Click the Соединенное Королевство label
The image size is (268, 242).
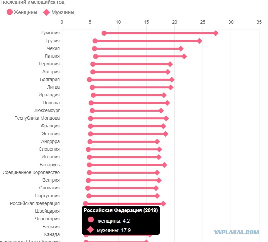click(31, 172)
